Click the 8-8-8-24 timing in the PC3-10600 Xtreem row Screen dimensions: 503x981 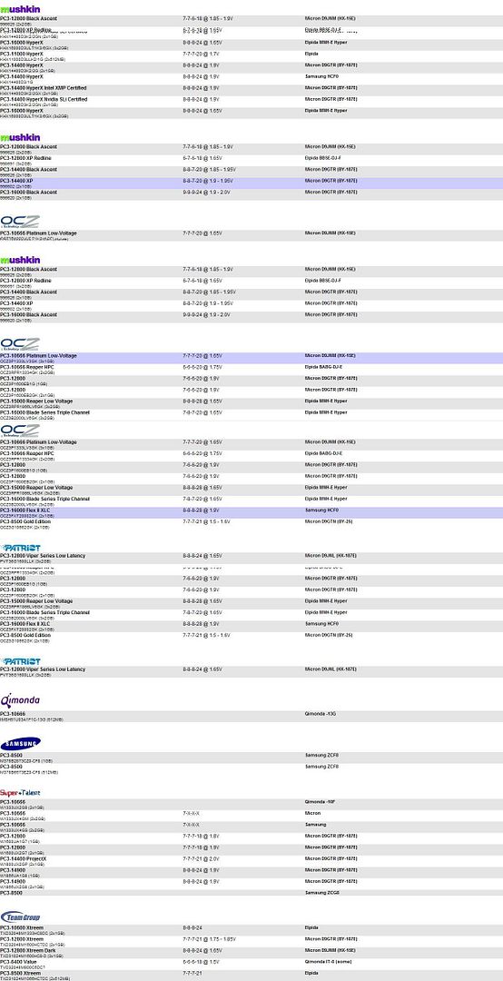click(193, 927)
